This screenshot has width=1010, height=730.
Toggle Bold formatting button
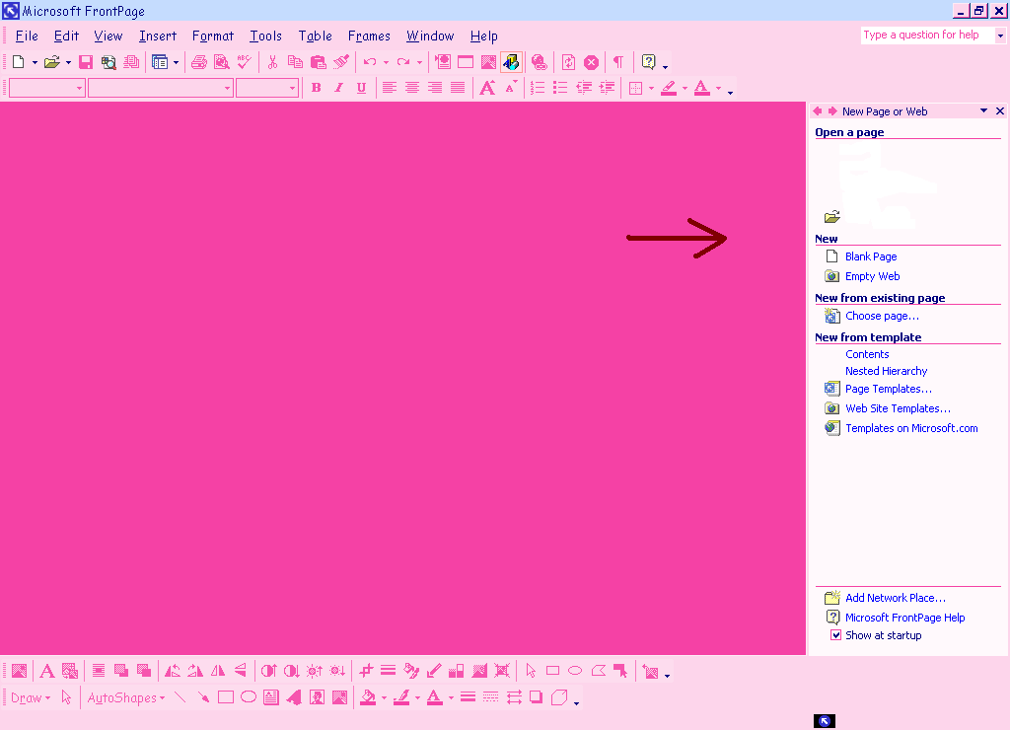pyautogui.click(x=316, y=88)
